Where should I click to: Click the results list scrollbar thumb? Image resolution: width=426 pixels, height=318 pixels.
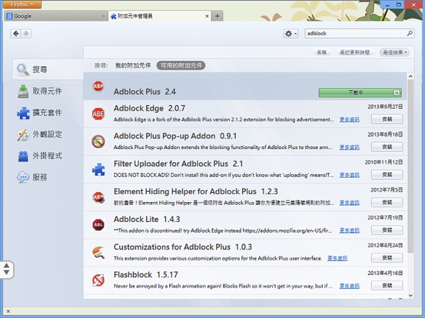tap(411, 166)
